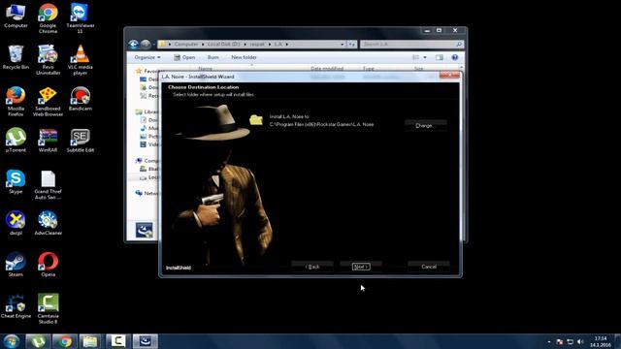Open the Organize dropdown in Explorer

(147, 57)
